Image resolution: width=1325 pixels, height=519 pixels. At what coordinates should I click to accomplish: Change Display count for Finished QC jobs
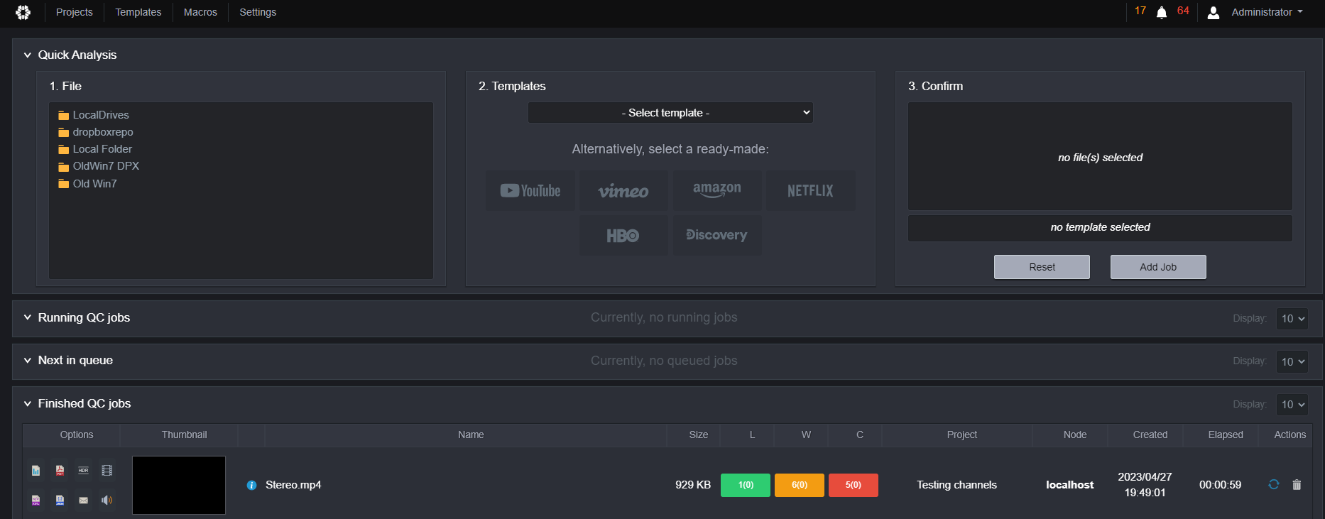tap(1292, 405)
